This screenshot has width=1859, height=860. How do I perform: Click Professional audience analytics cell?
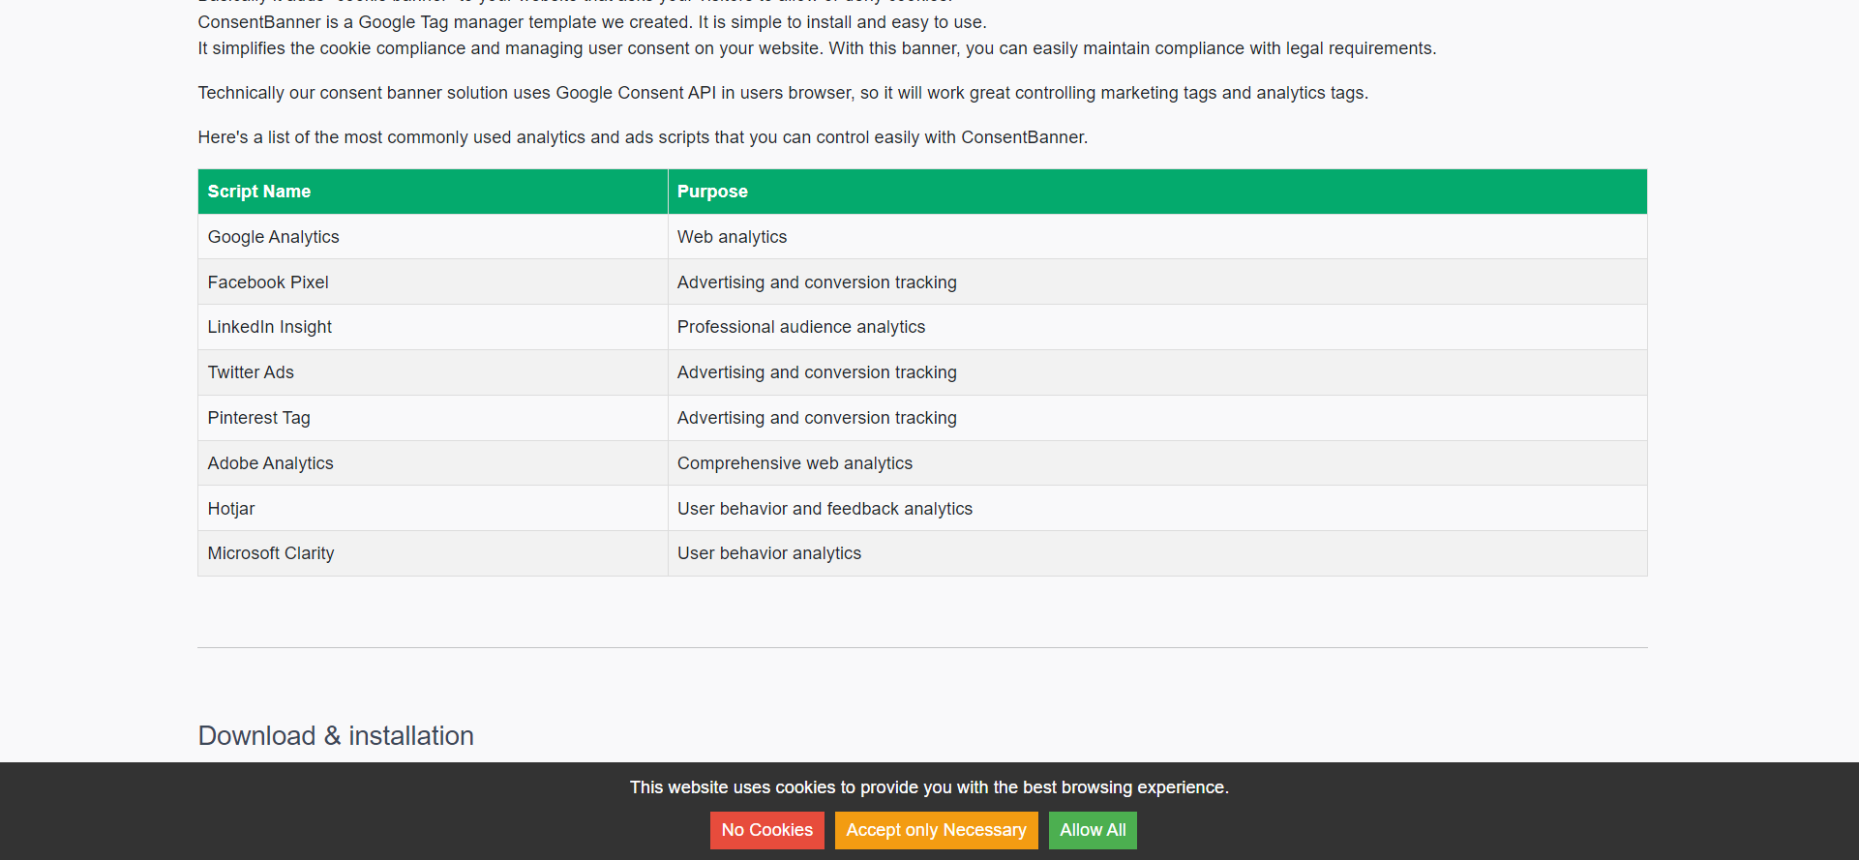[1157, 327]
